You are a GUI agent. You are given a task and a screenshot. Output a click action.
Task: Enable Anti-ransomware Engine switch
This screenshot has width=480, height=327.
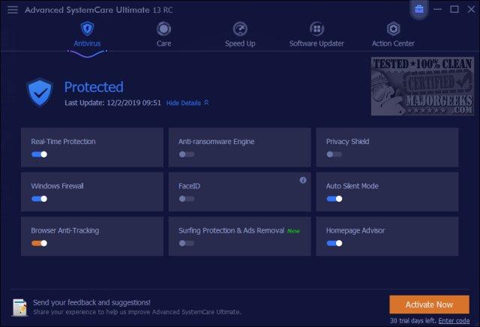(187, 154)
